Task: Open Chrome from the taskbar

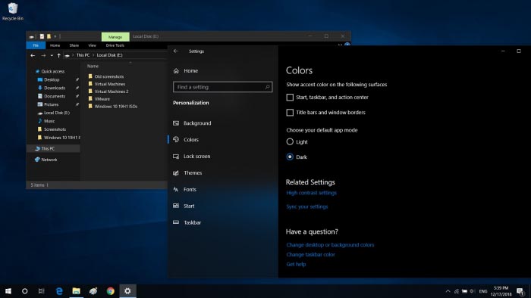Action: (111, 291)
